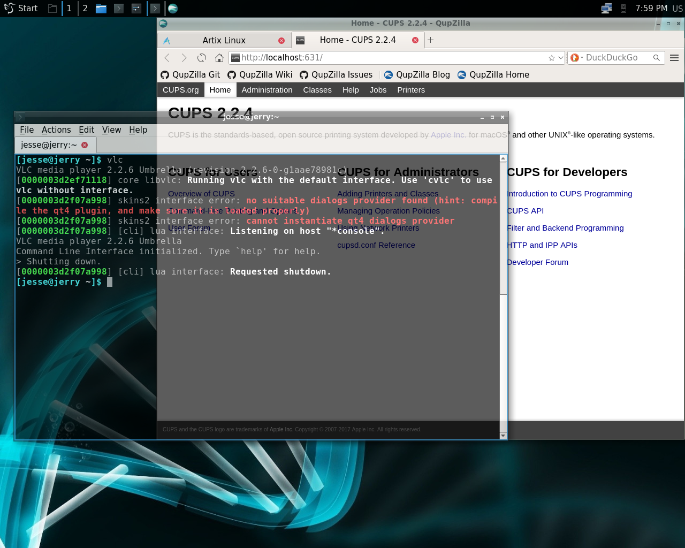
Task: Click the terminal scrollbar down arrow
Action: coord(503,436)
